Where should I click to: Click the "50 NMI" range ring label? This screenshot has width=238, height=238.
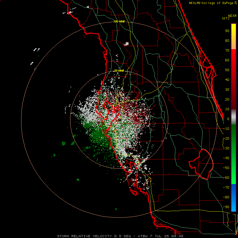[x=119, y=71]
